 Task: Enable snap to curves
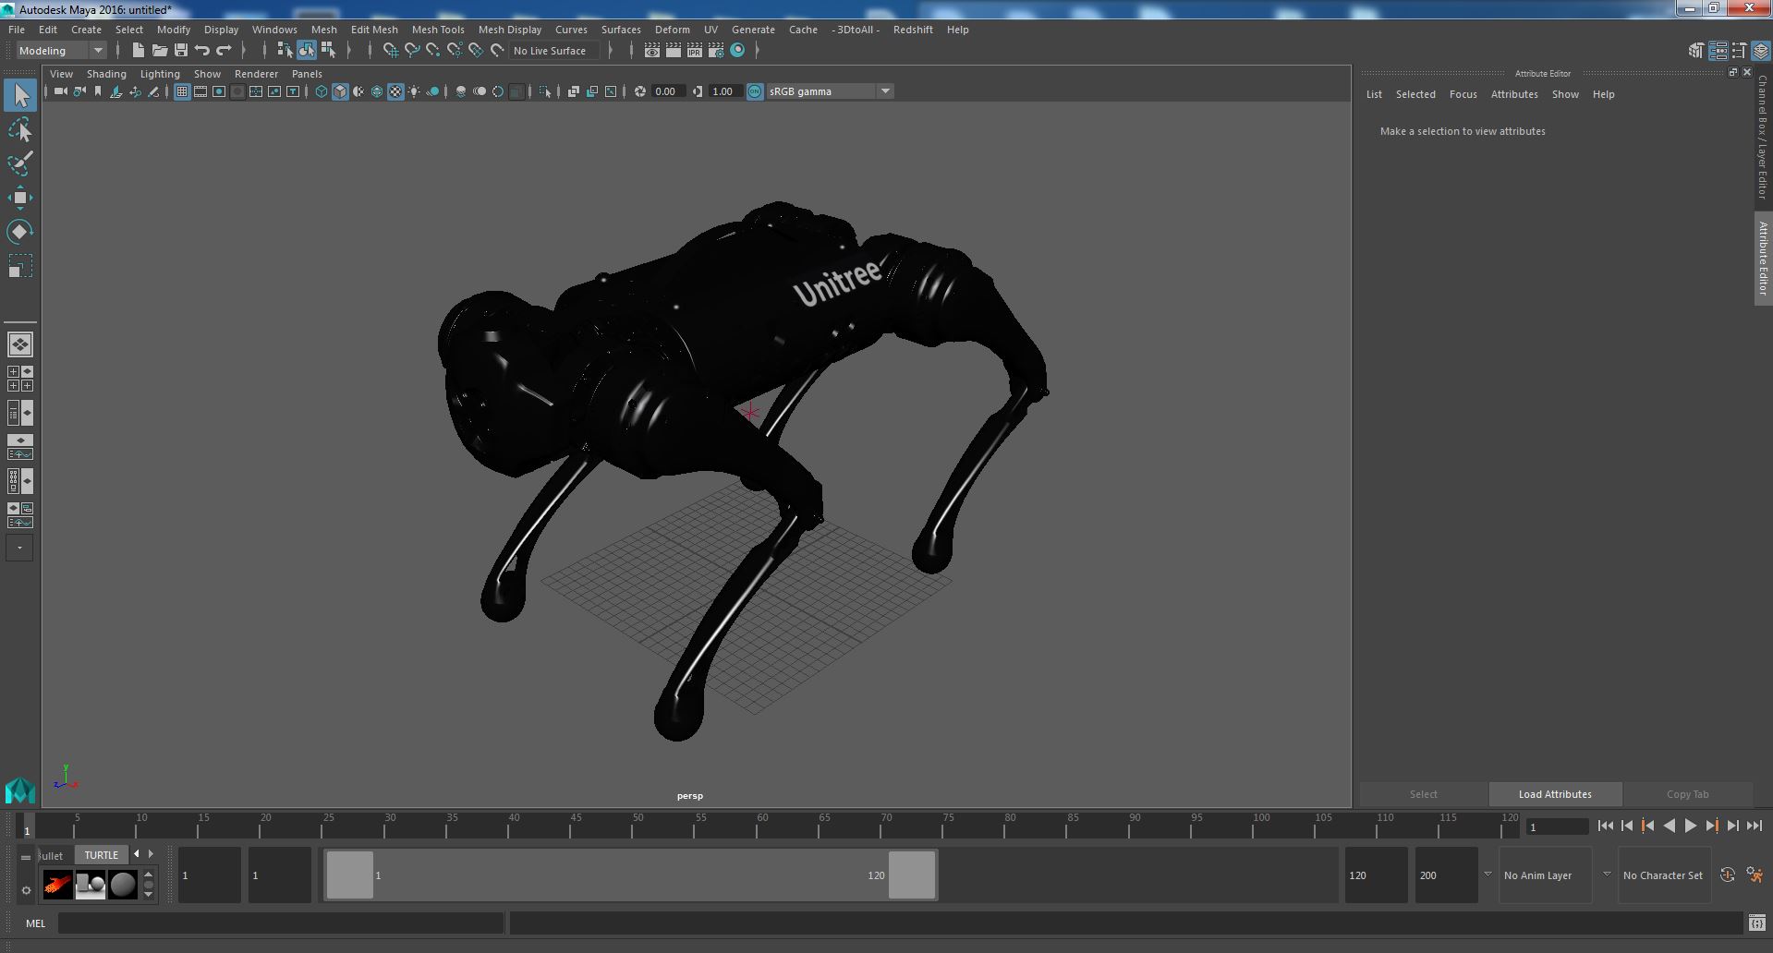[411, 50]
